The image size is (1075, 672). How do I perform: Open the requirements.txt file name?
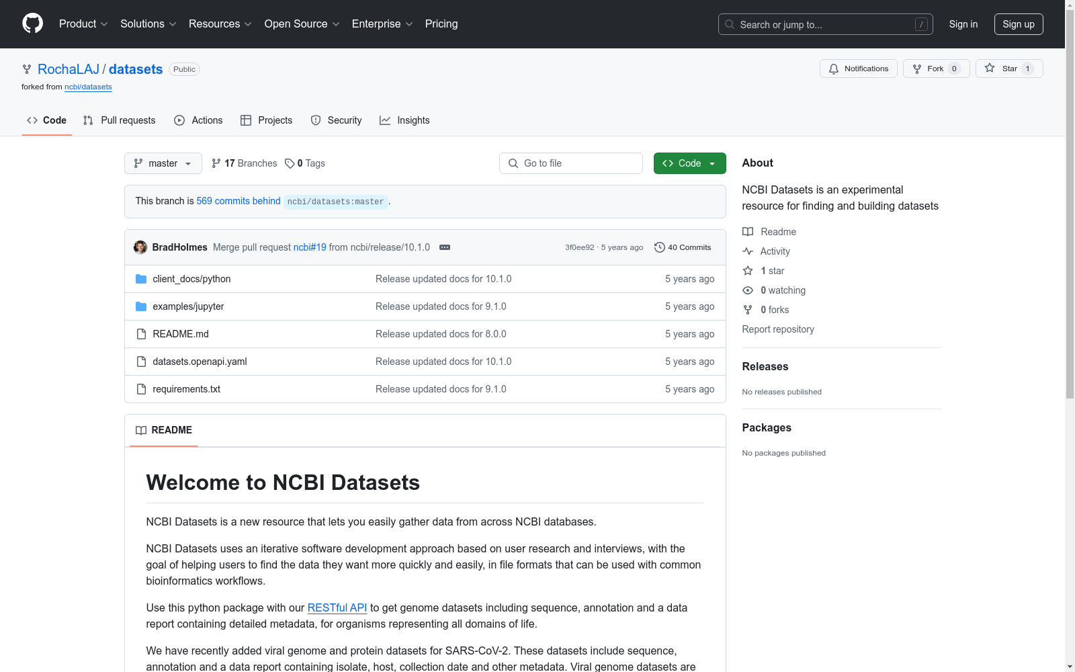(x=186, y=389)
